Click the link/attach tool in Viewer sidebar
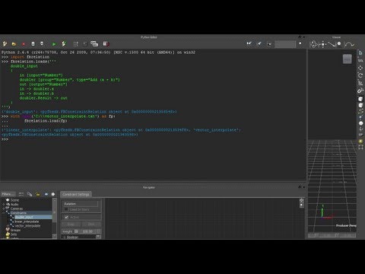The width and height of the screenshot is (365, 274). (360, 91)
